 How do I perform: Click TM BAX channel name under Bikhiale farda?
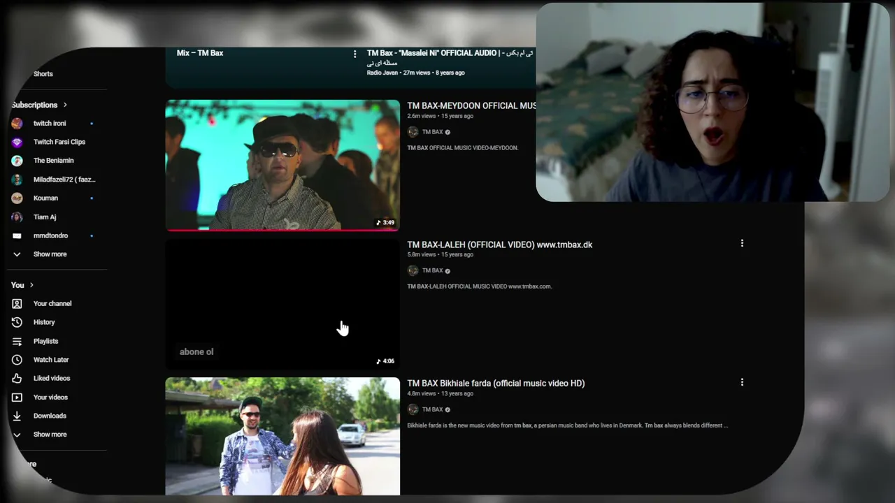pos(432,409)
